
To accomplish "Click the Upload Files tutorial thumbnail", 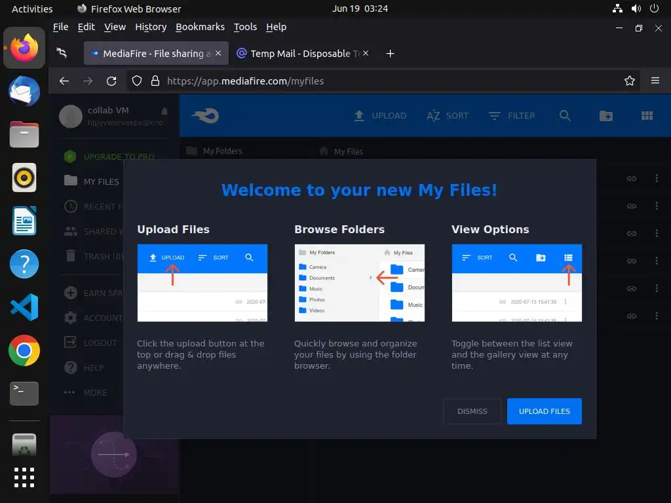I will click(x=202, y=283).
